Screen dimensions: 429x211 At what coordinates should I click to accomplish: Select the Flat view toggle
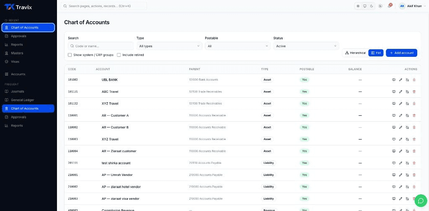(x=376, y=53)
